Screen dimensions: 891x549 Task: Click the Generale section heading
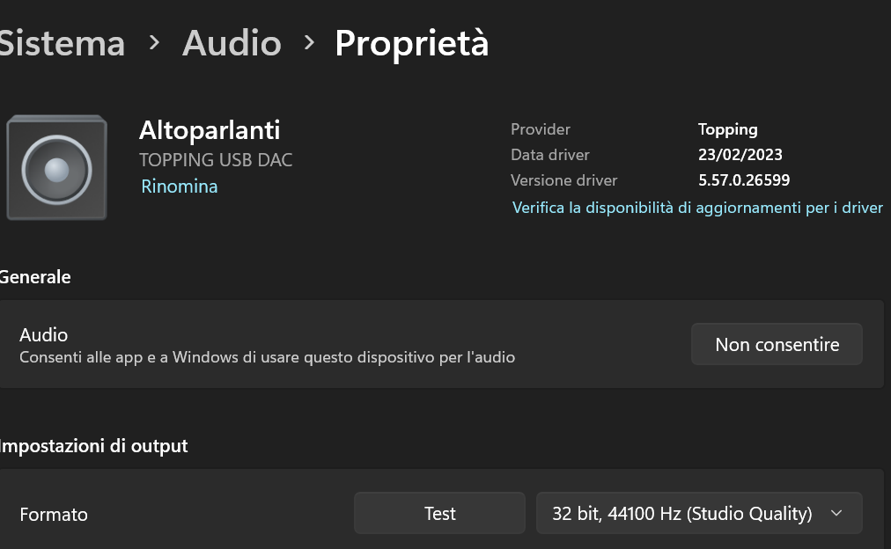pyautogui.click(x=35, y=277)
